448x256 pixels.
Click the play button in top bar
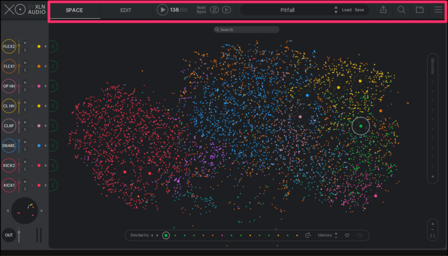pyautogui.click(x=162, y=10)
